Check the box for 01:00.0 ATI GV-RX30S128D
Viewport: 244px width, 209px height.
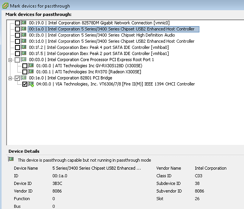pyautogui.click(x=25, y=66)
